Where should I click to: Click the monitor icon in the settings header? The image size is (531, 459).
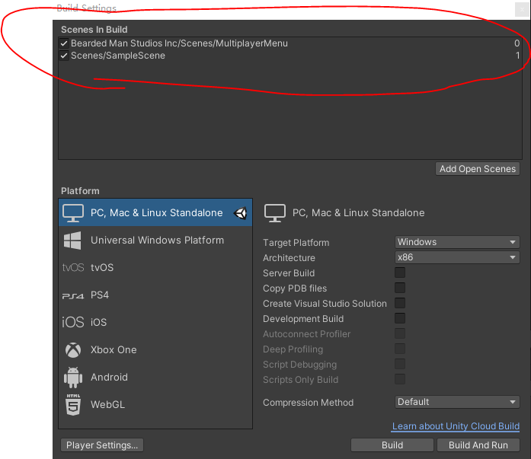[275, 213]
